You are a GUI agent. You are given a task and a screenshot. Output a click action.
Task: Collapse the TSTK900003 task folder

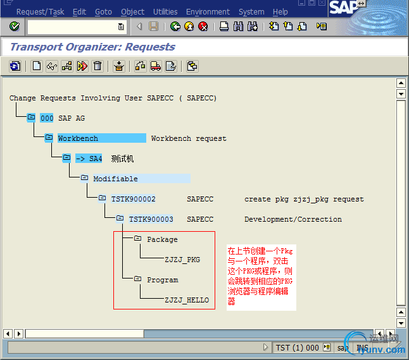pos(120,219)
